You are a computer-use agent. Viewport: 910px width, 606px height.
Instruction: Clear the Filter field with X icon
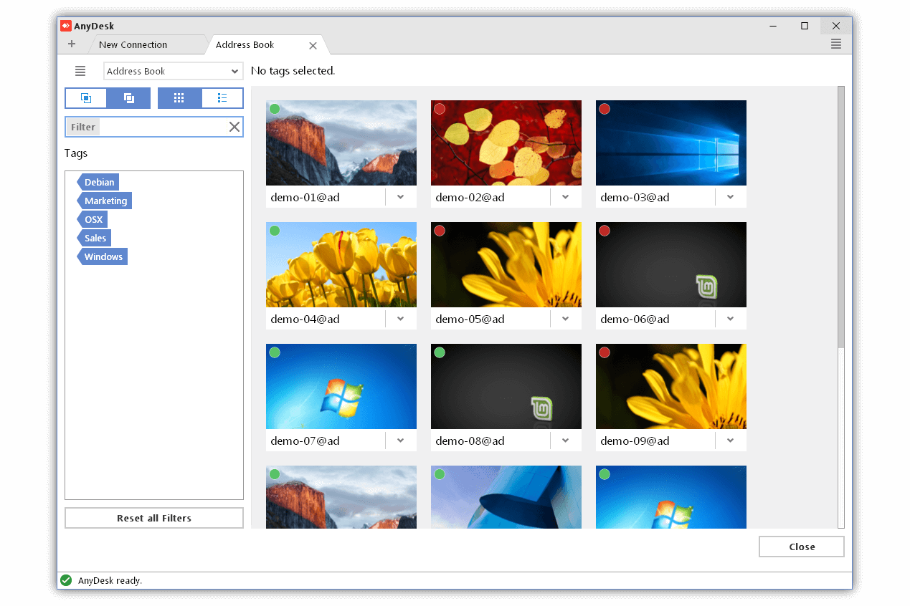(x=234, y=127)
